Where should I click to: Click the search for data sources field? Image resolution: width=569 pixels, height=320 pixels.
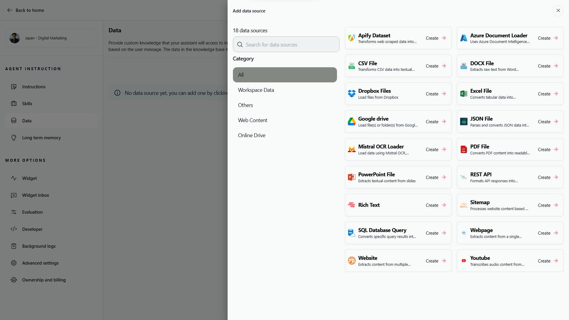(286, 44)
